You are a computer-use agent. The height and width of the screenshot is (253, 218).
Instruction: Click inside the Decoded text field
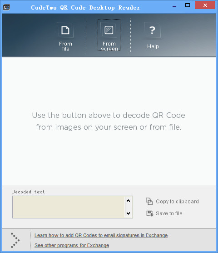pyautogui.click(x=69, y=207)
